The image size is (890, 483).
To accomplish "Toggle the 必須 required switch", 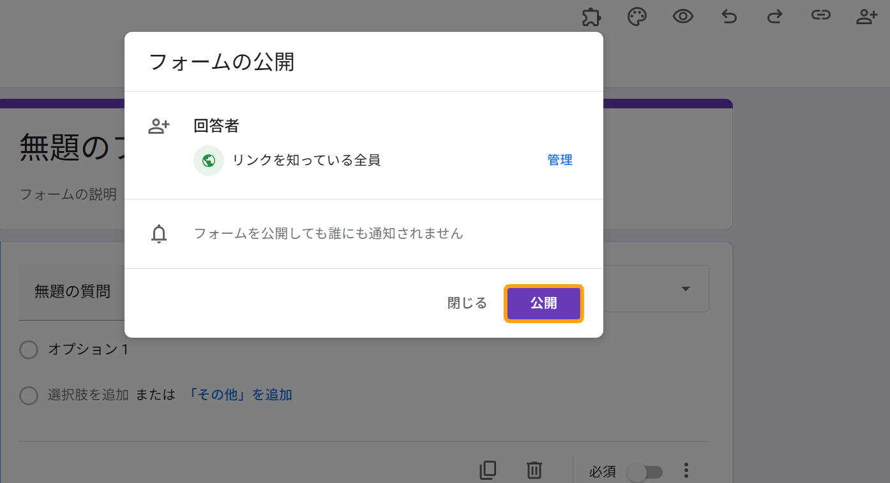I will tap(645, 472).
